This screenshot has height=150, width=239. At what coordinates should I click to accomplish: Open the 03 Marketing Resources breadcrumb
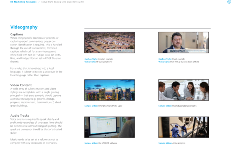point(23,2)
